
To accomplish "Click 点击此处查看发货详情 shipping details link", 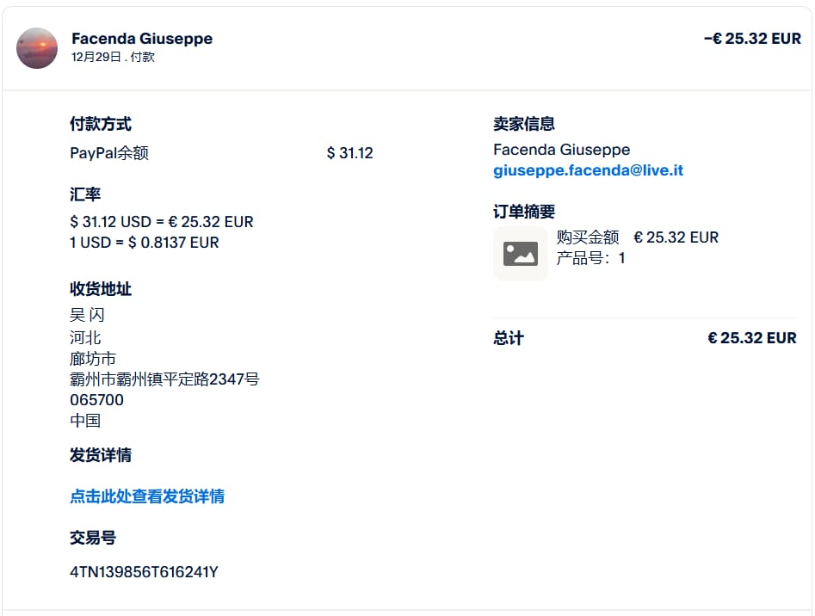I will click(147, 496).
